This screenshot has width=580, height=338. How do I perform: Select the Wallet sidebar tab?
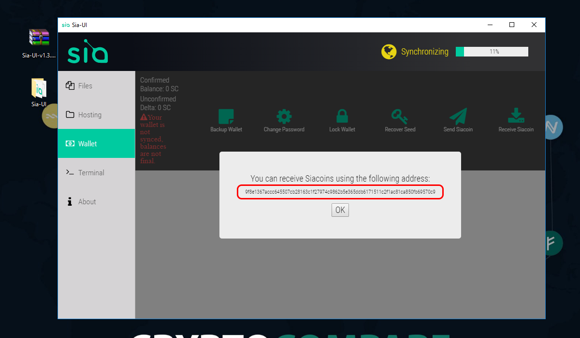click(96, 143)
